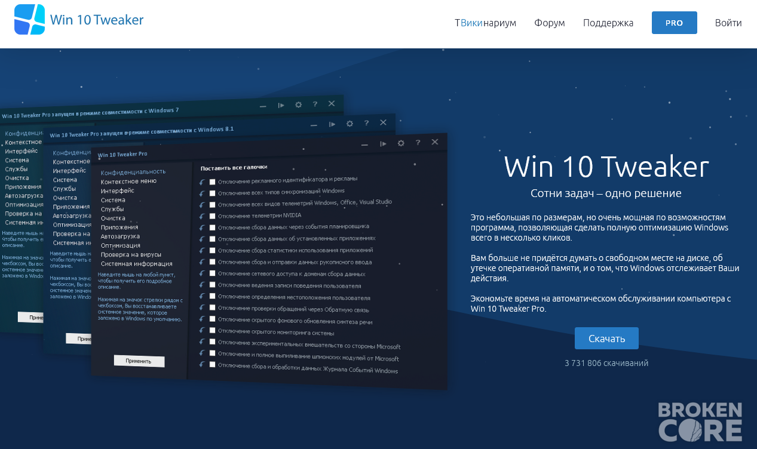The height and width of the screenshot is (449, 757).
Task: Click the reset arrow beside "Отключение определения местоположения пользователя"
Action: click(203, 296)
